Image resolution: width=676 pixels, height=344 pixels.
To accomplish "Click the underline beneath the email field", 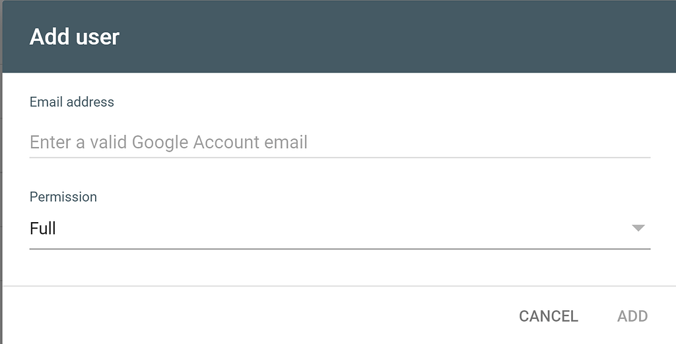I will coord(339,158).
